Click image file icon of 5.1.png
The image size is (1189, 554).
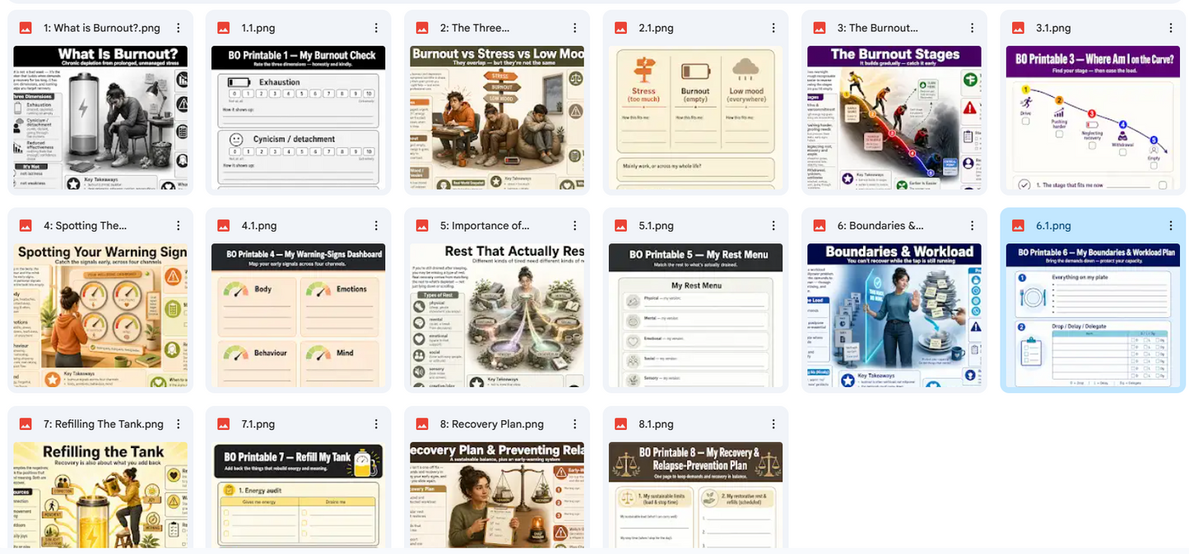click(621, 226)
